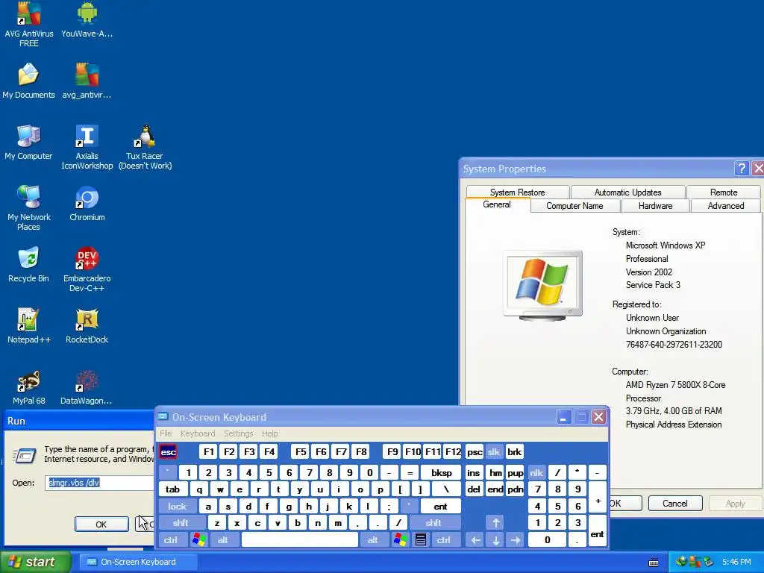Select the Recycle Bin icon
764x573 pixels.
coord(28,264)
